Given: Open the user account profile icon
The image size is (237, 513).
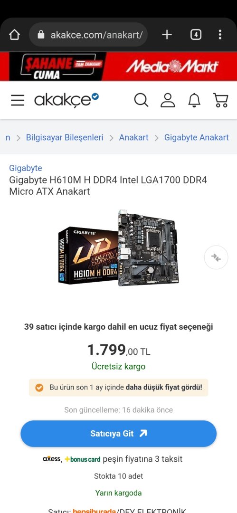Looking at the screenshot, I should [x=168, y=100].
